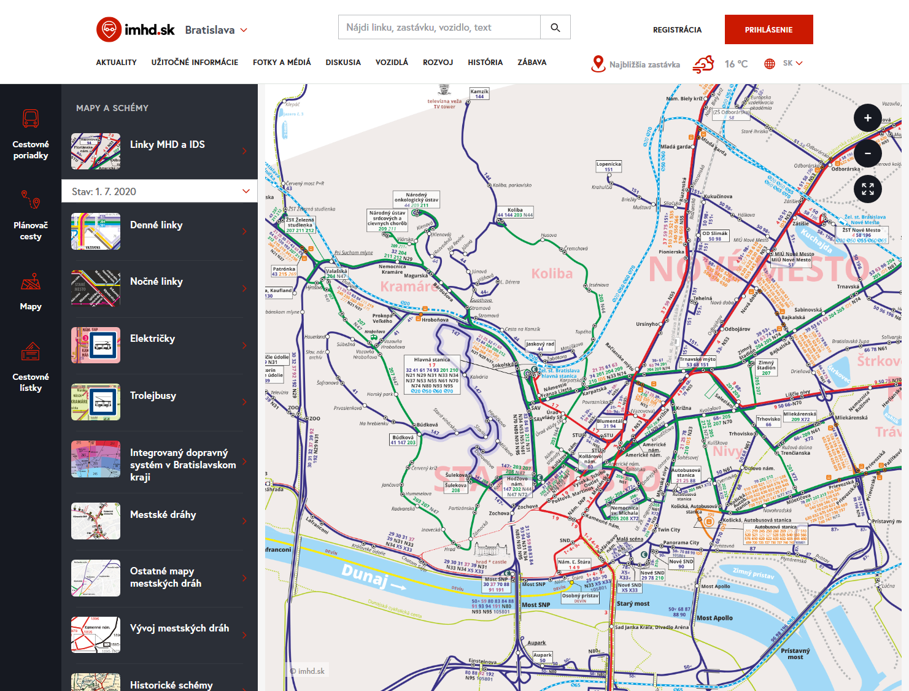909x691 pixels.
Task: Zoom out of the map
Action: (x=867, y=153)
